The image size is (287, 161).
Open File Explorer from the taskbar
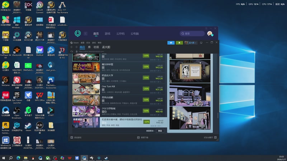pos(25,158)
